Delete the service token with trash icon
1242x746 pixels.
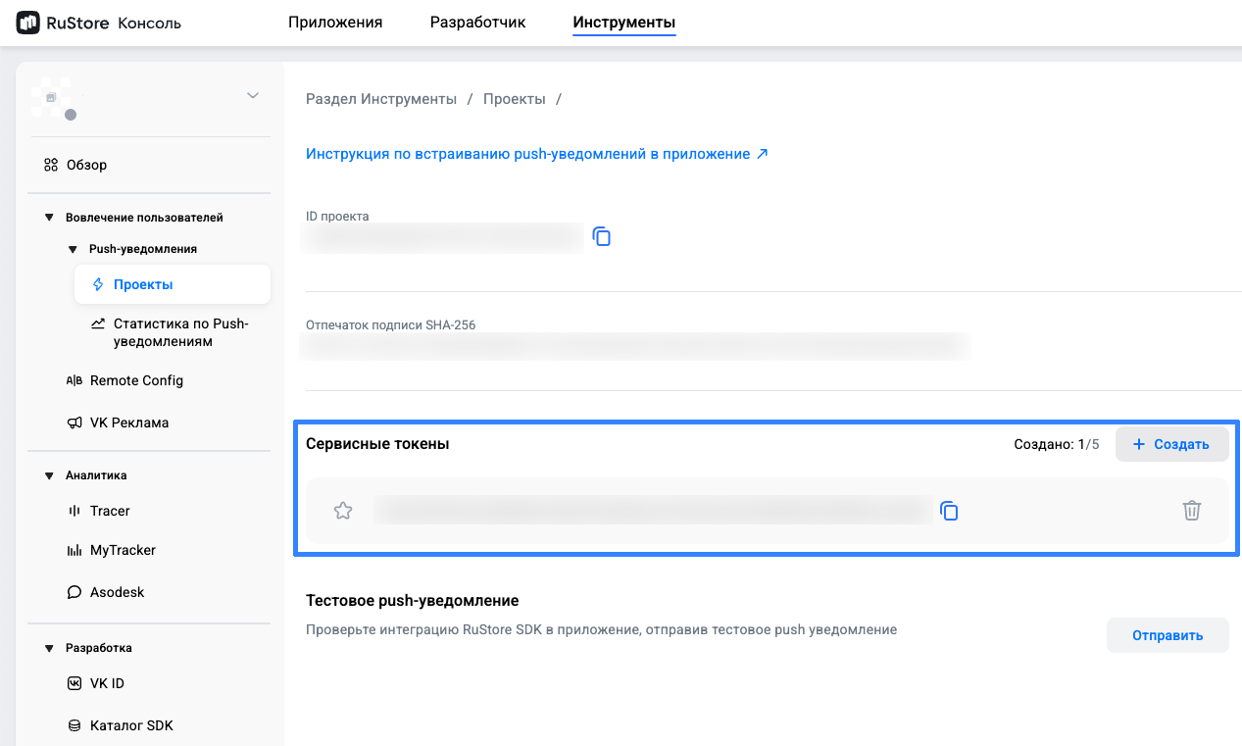(x=1191, y=511)
